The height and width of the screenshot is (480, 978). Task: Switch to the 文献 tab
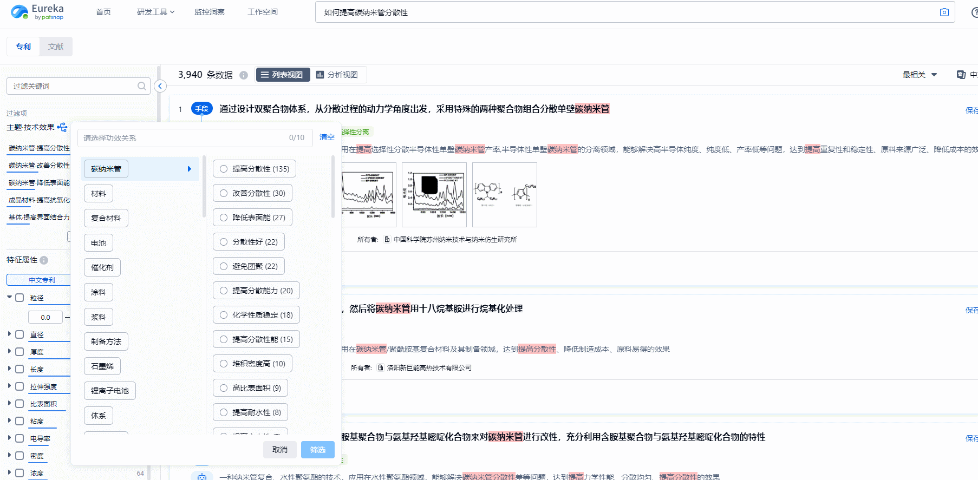(x=56, y=47)
